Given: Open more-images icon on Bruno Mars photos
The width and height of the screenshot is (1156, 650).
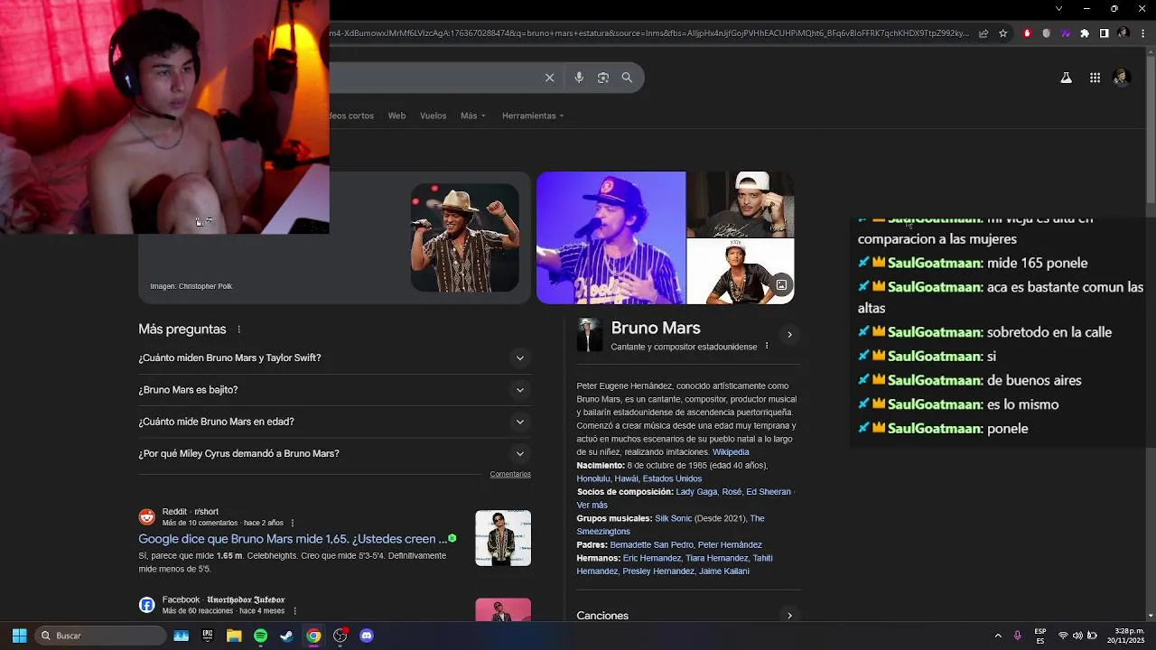Looking at the screenshot, I should [x=781, y=285].
